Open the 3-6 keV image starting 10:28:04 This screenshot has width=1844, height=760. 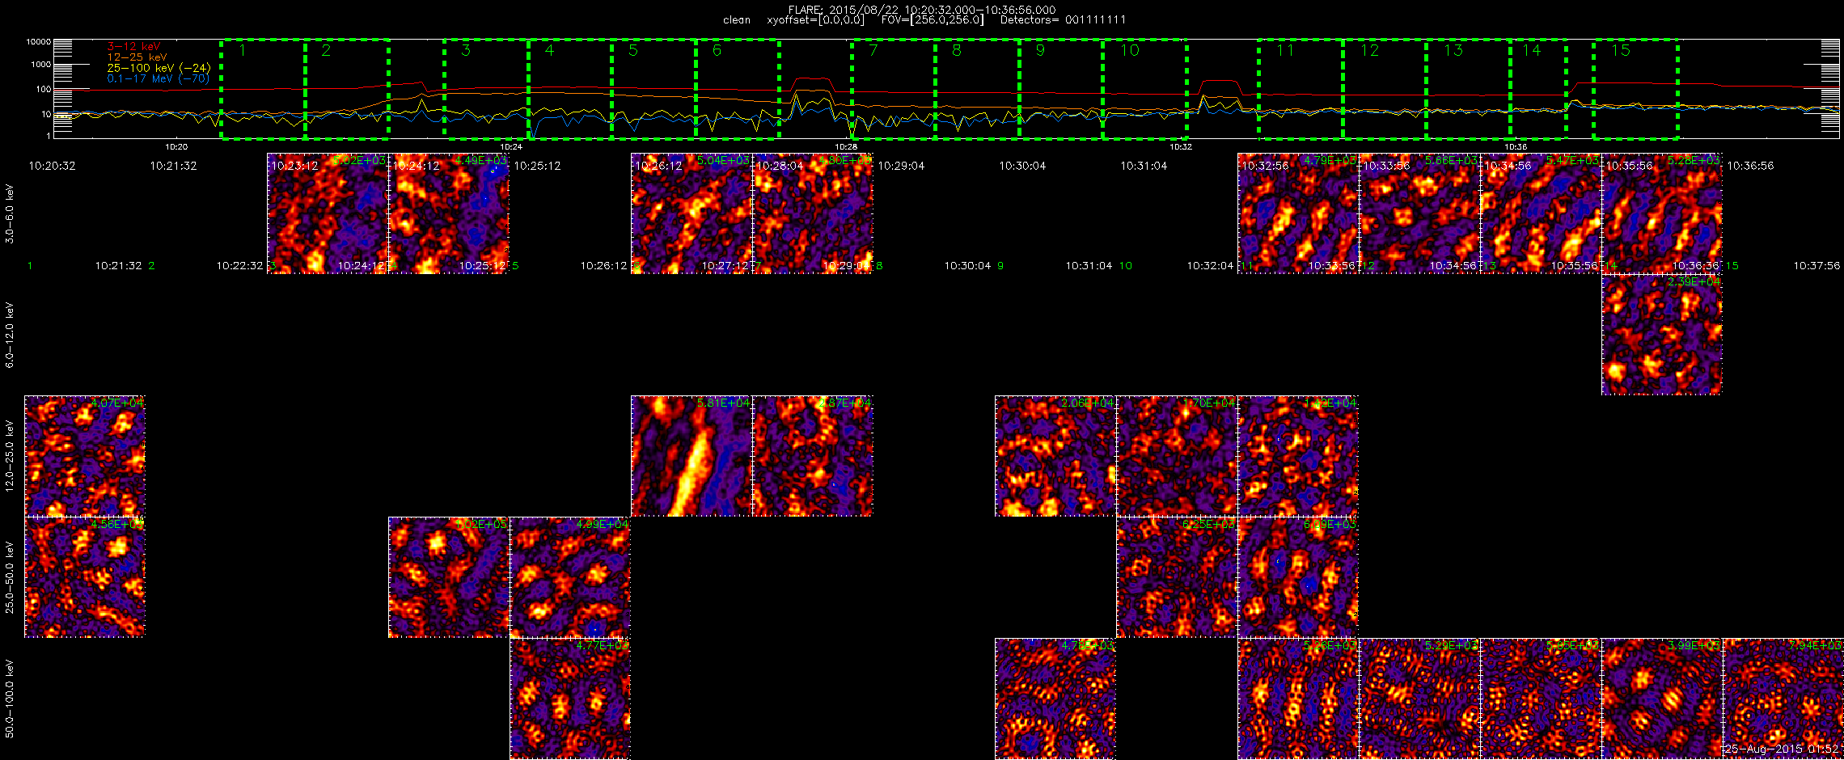click(813, 213)
